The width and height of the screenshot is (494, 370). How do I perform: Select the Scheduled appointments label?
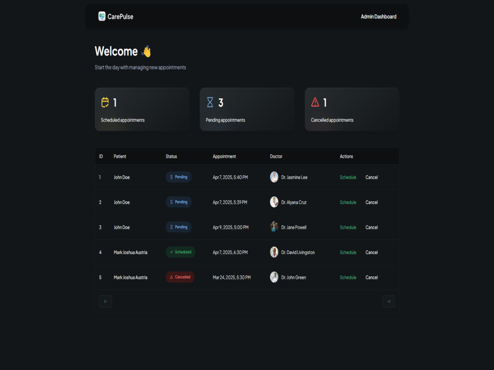[x=123, y=120]
